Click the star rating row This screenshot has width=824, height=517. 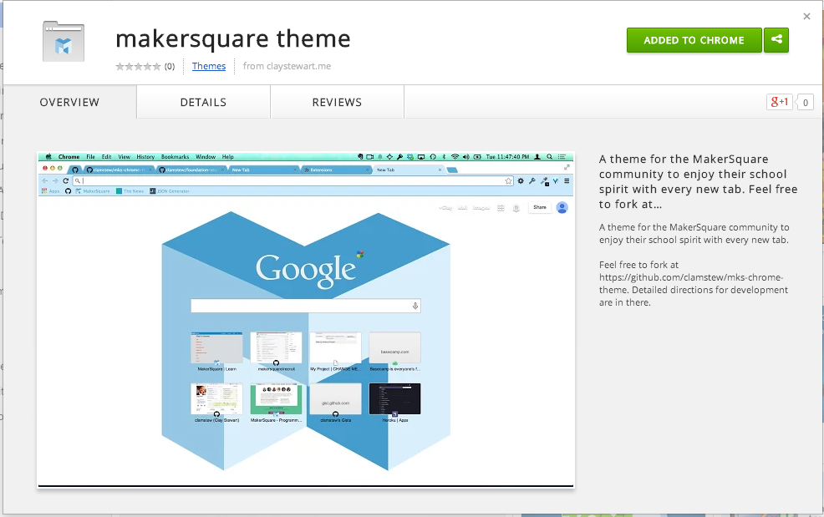click(x=138, y=66)
